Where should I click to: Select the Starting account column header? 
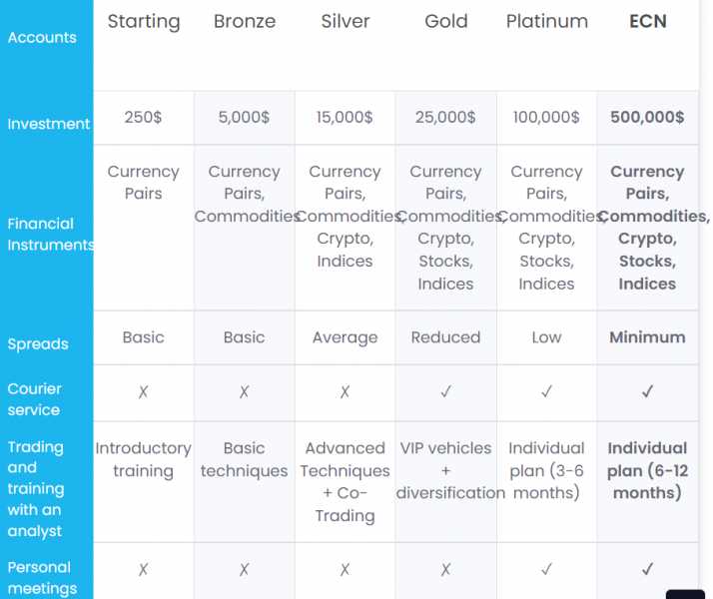[144, 22]
